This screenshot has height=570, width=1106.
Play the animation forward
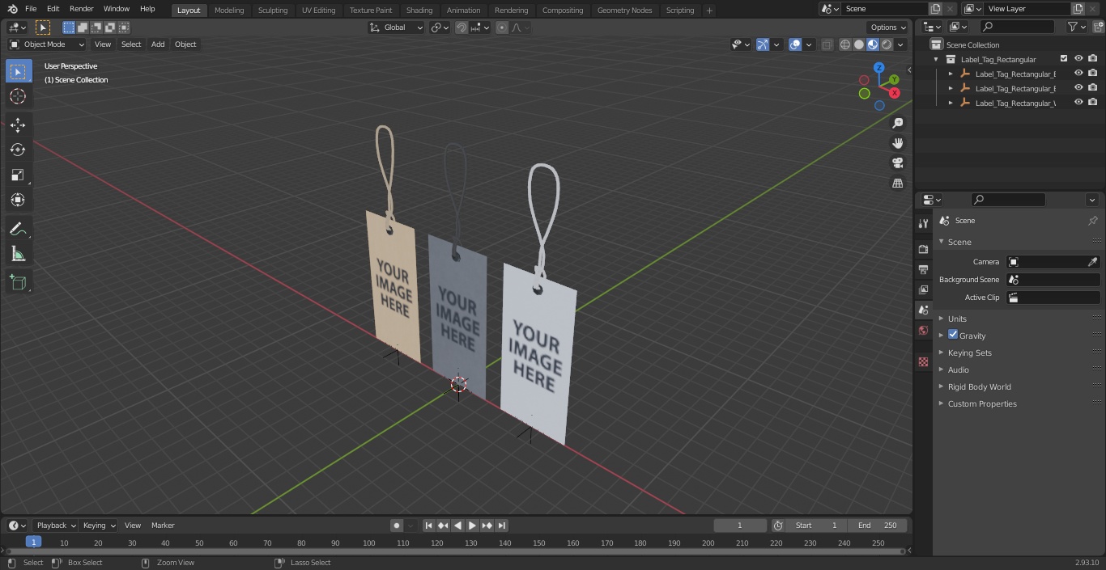coord(472,526)
